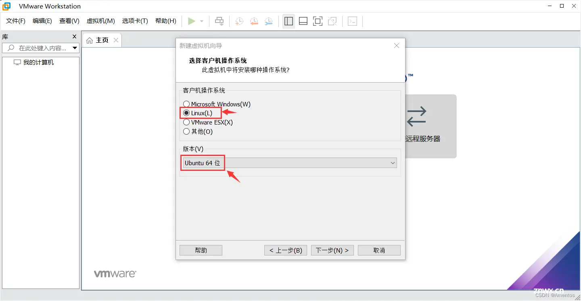Open the 查看(V) menu
Screen dimensions: 581x301
pos(69,21)
